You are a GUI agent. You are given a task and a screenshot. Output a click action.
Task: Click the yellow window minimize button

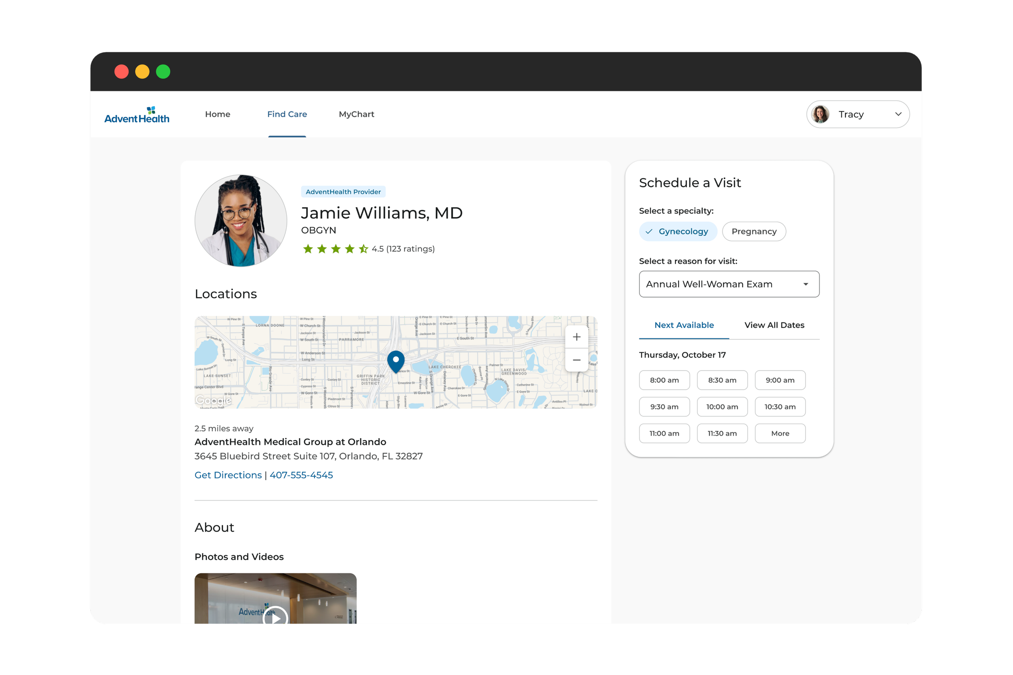[142, 71]
